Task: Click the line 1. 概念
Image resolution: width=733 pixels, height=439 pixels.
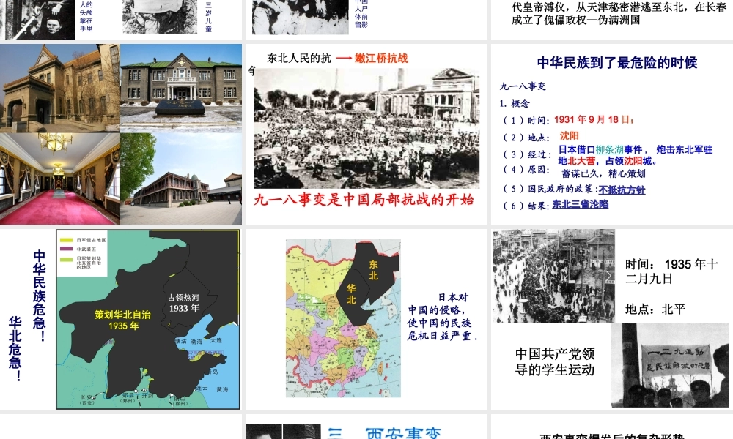Action: coord(515,103)
